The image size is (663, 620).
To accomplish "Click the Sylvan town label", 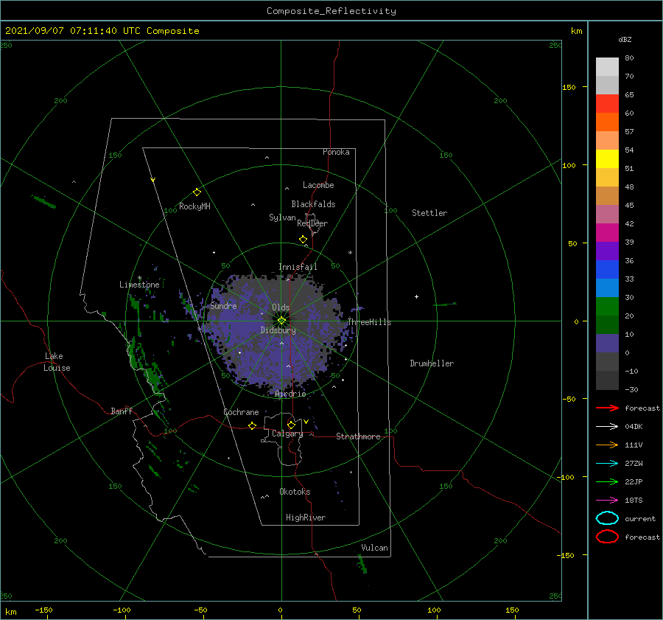I will coord(282,217).
